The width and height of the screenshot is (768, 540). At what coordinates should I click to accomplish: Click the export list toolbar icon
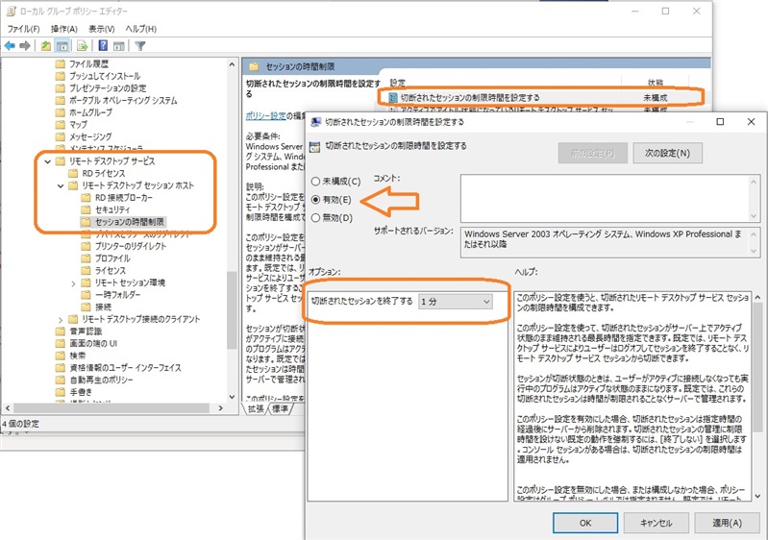click(x=83, y=46)
